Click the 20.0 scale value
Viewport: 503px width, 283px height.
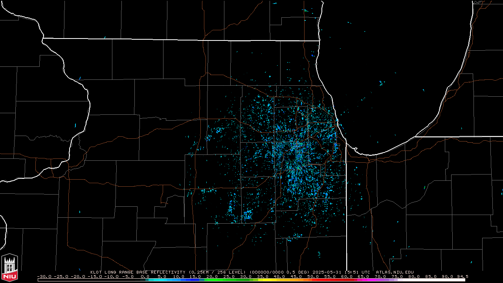point(212,276)
